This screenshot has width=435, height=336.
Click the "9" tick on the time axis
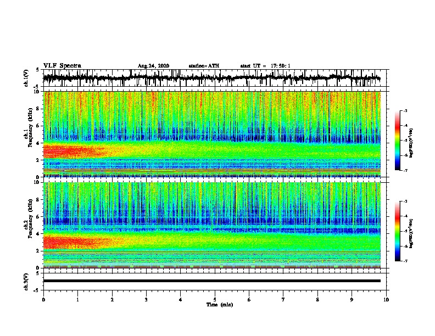coord(352,300)
